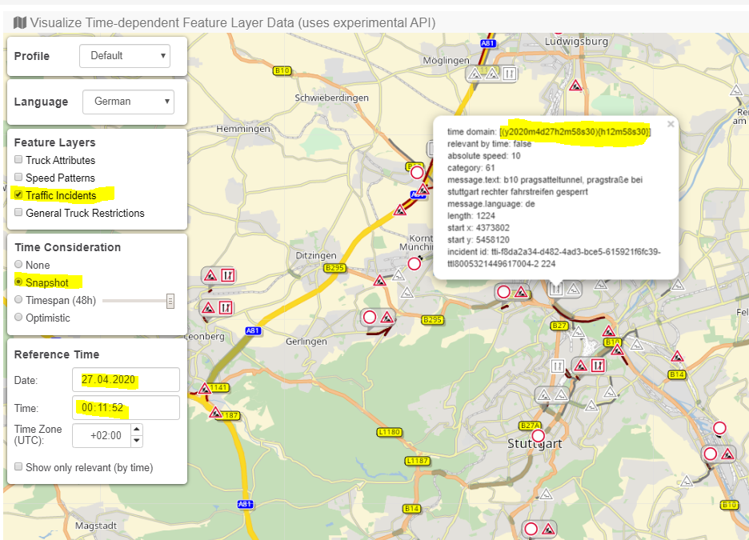Increase the time zone with up arrow
The width and height of the screenshot is (749, 540).
pos(136,430)
